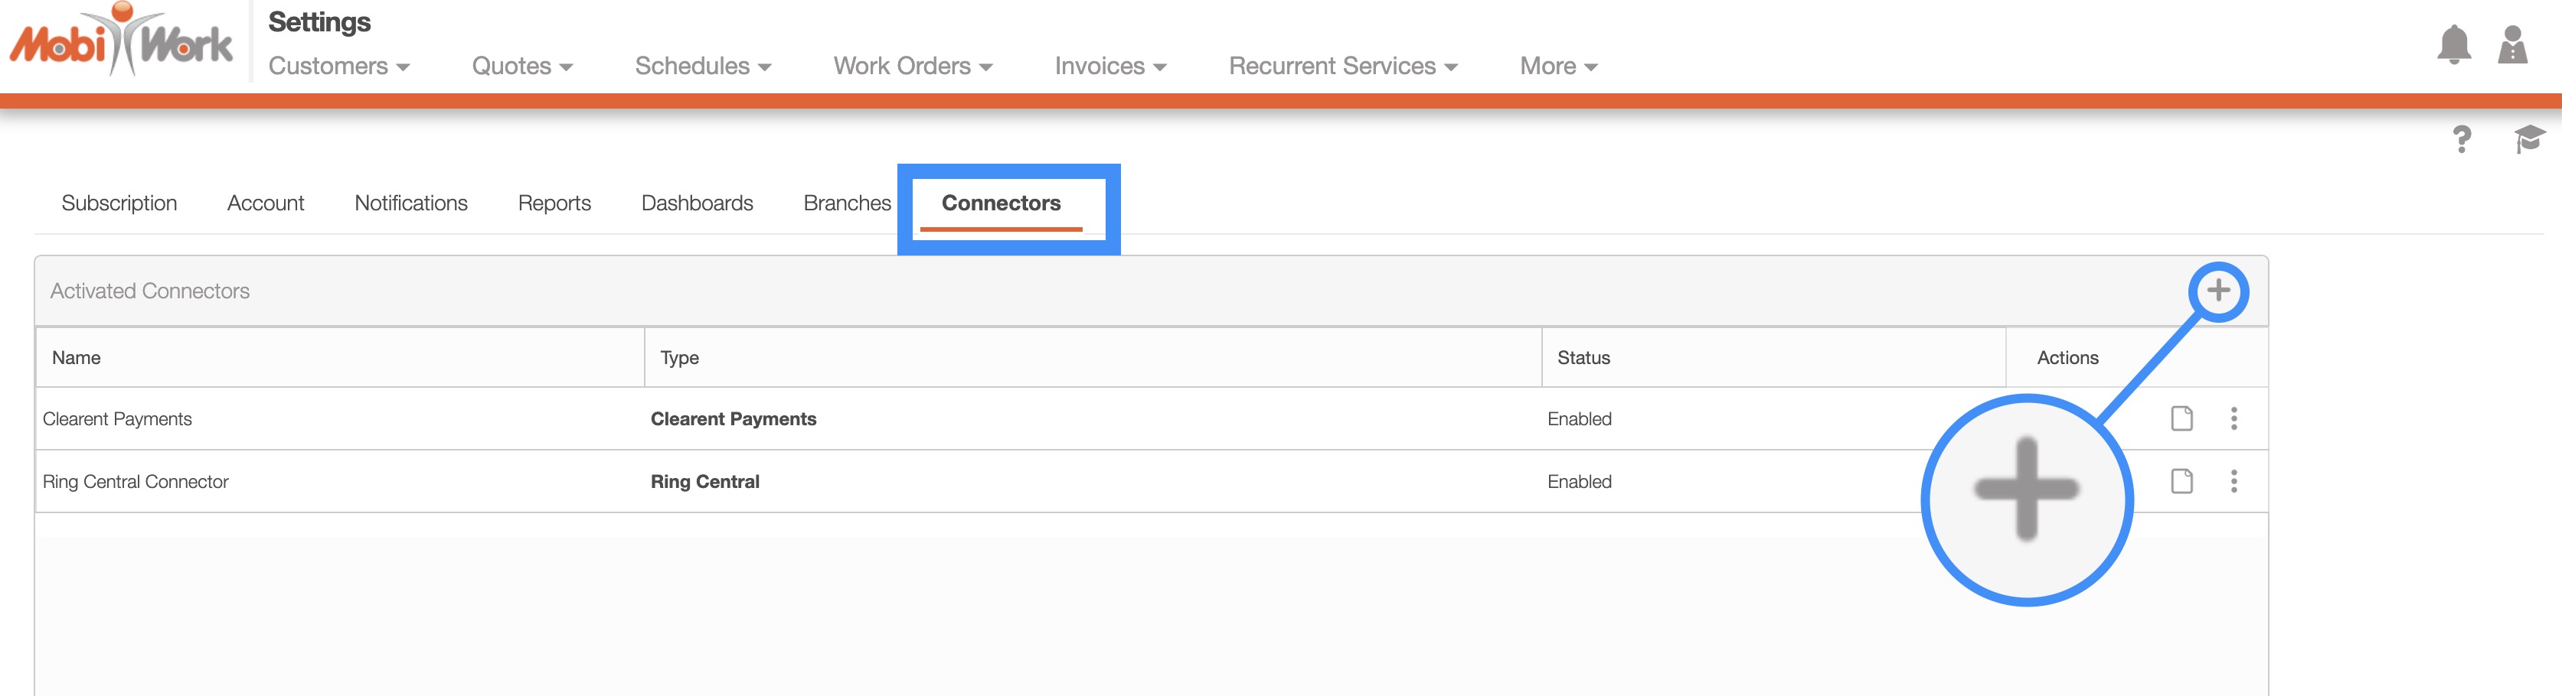Expand the More dropdown menu
This screenshot has width=2562, height=696.
pyautogui.click(x=1557, y=67)
